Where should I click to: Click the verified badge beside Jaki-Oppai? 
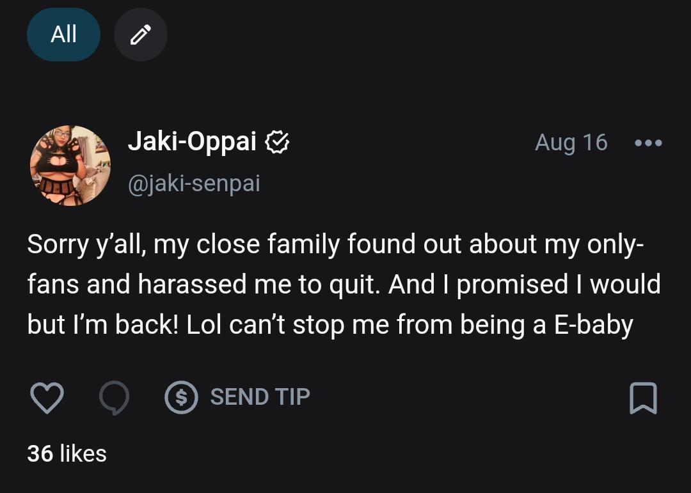[x=278, y=142]
